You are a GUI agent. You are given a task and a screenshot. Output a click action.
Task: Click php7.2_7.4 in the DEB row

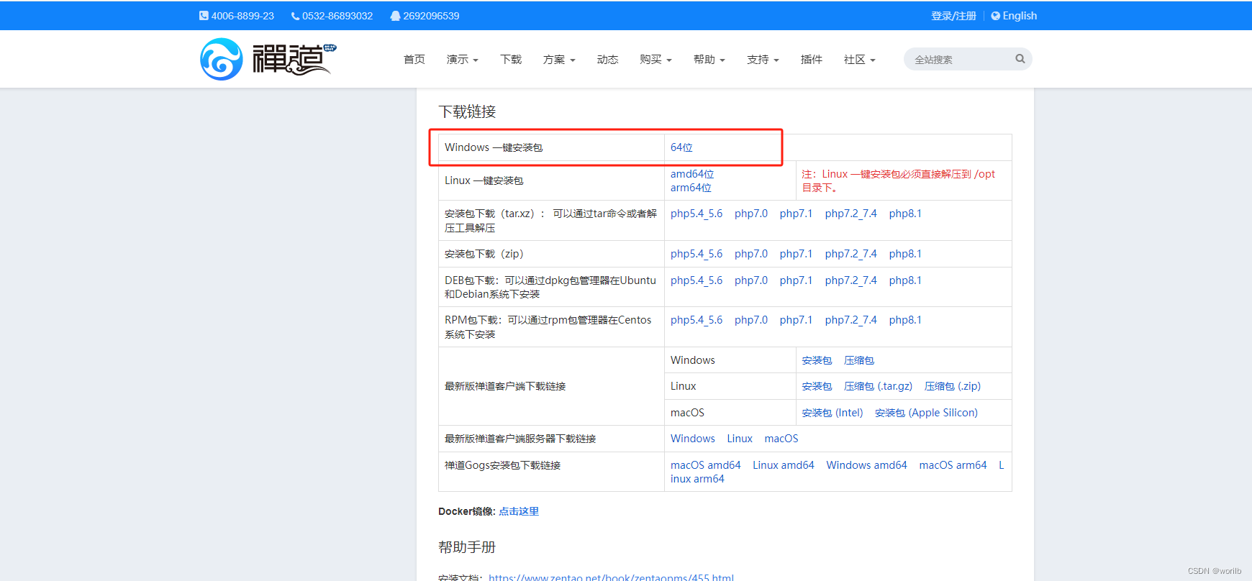click(851, 280)
